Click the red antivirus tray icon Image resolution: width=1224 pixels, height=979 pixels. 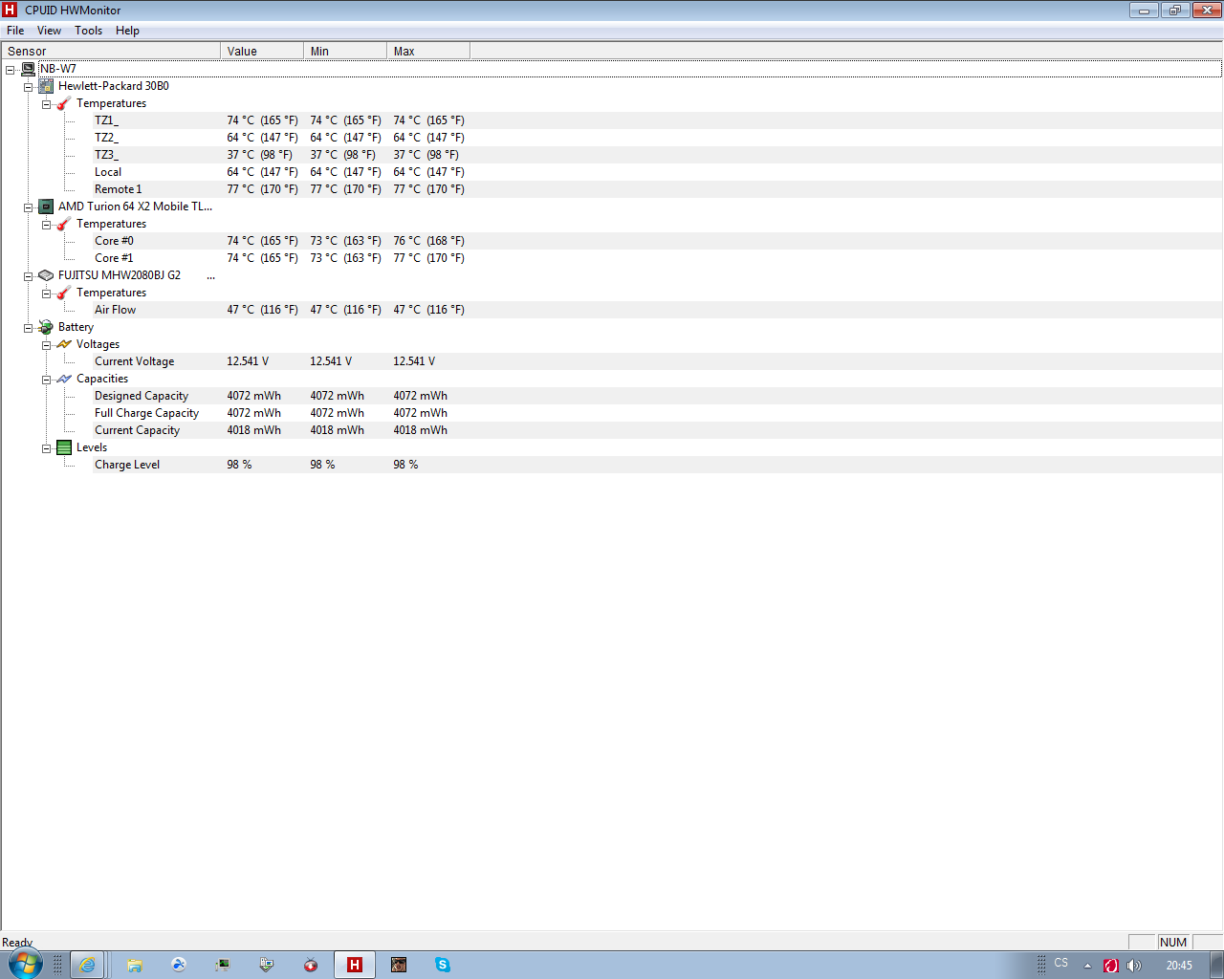pyautogui.click(x=1111, y=966)
